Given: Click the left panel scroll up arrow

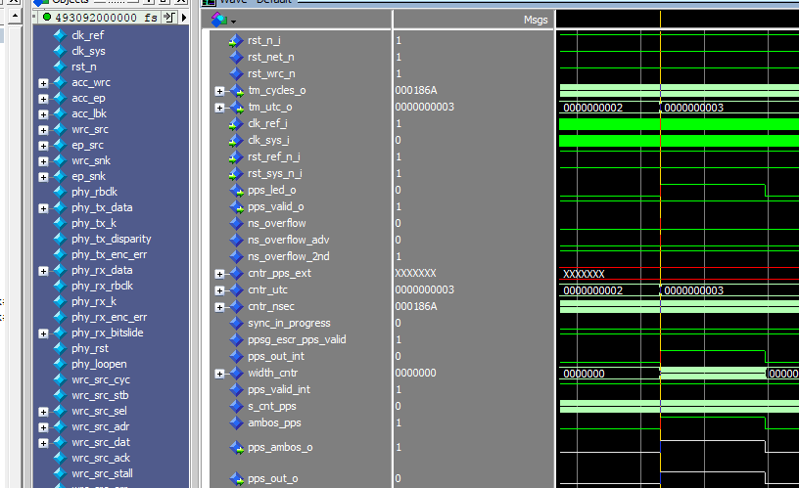Looking at the screenshot, I should [15, 17].
